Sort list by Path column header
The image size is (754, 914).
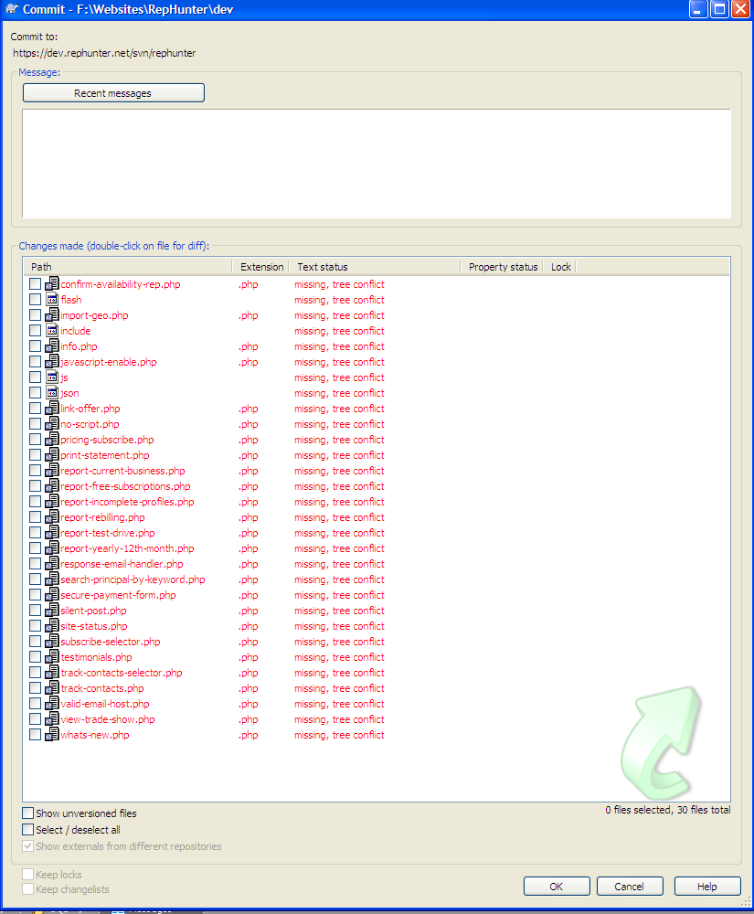128,267
